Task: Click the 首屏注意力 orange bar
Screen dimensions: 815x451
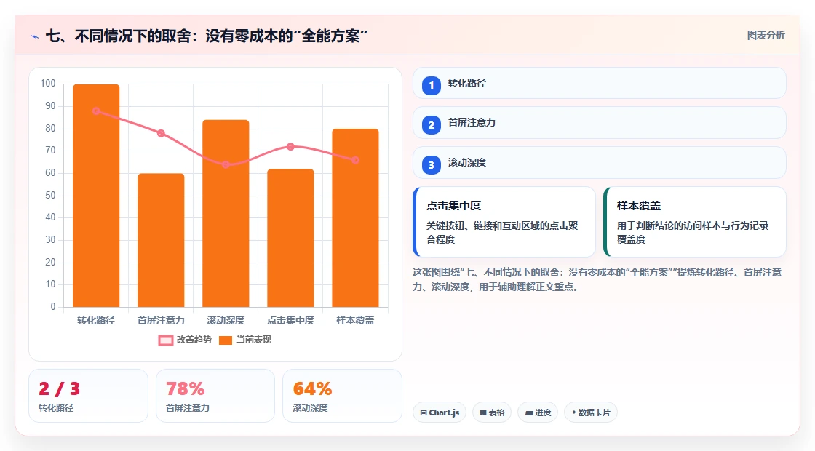Action: click(x=161, y=240)
